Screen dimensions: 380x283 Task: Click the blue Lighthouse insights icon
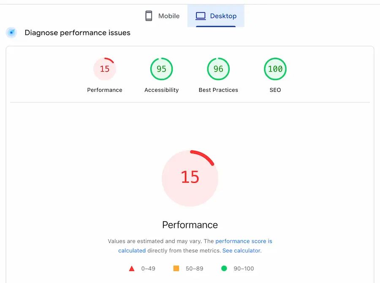11,32
